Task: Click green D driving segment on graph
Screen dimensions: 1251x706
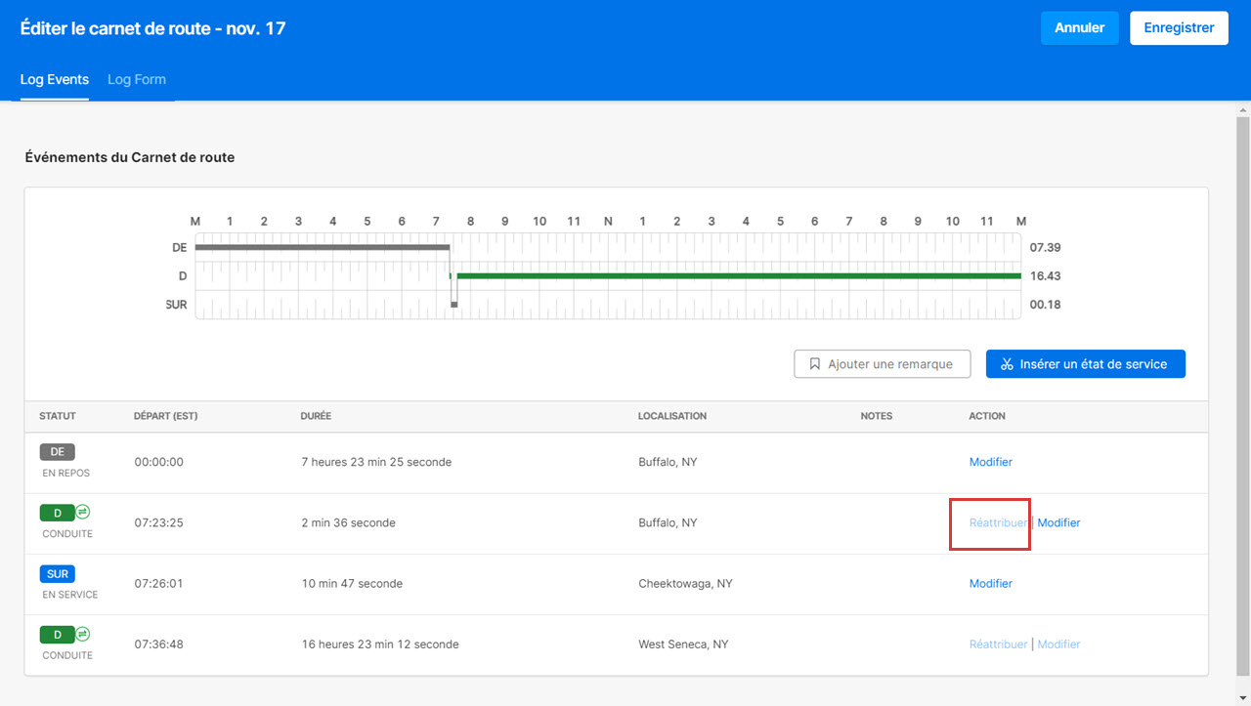Action: [739, 276]
